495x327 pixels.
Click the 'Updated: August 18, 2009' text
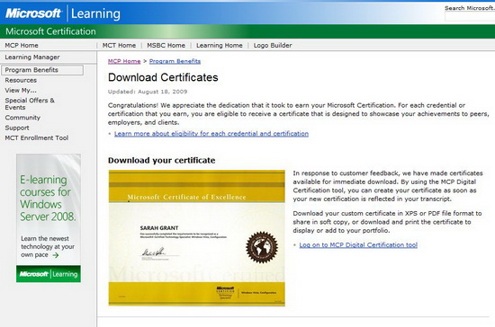click(x=148, y=92)
